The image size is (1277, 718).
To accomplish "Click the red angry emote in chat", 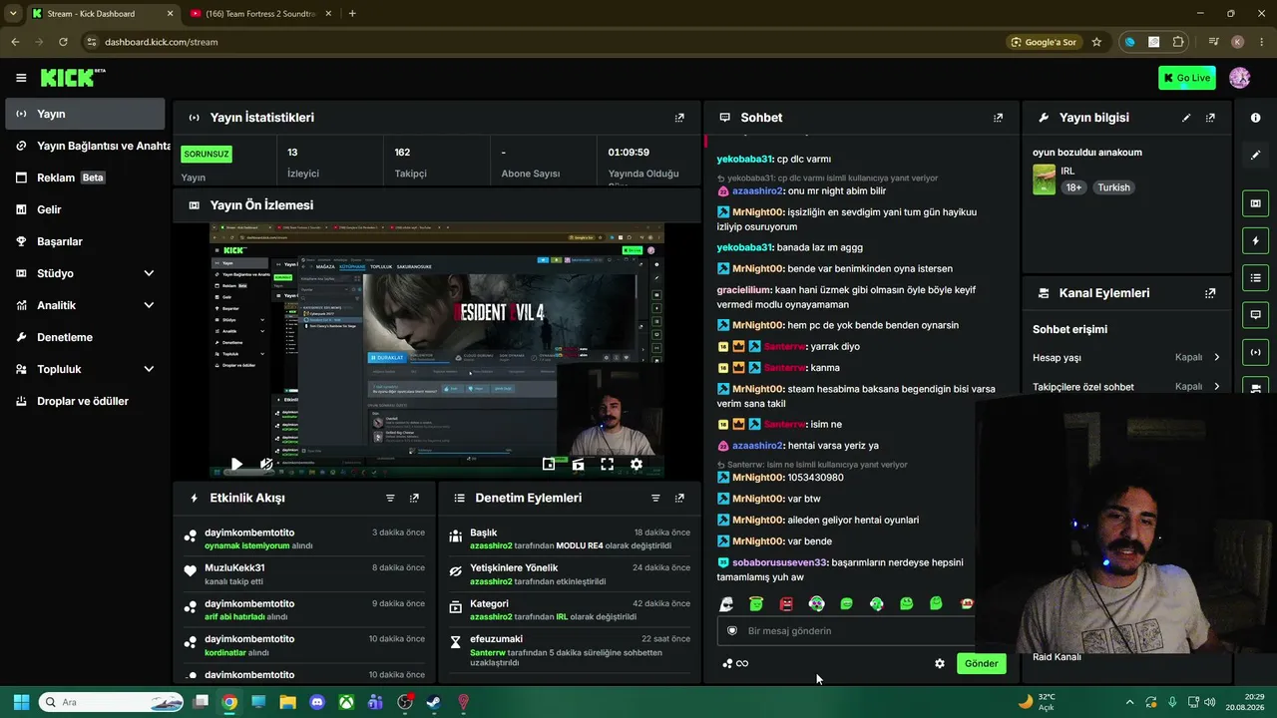I will (786, 603).
